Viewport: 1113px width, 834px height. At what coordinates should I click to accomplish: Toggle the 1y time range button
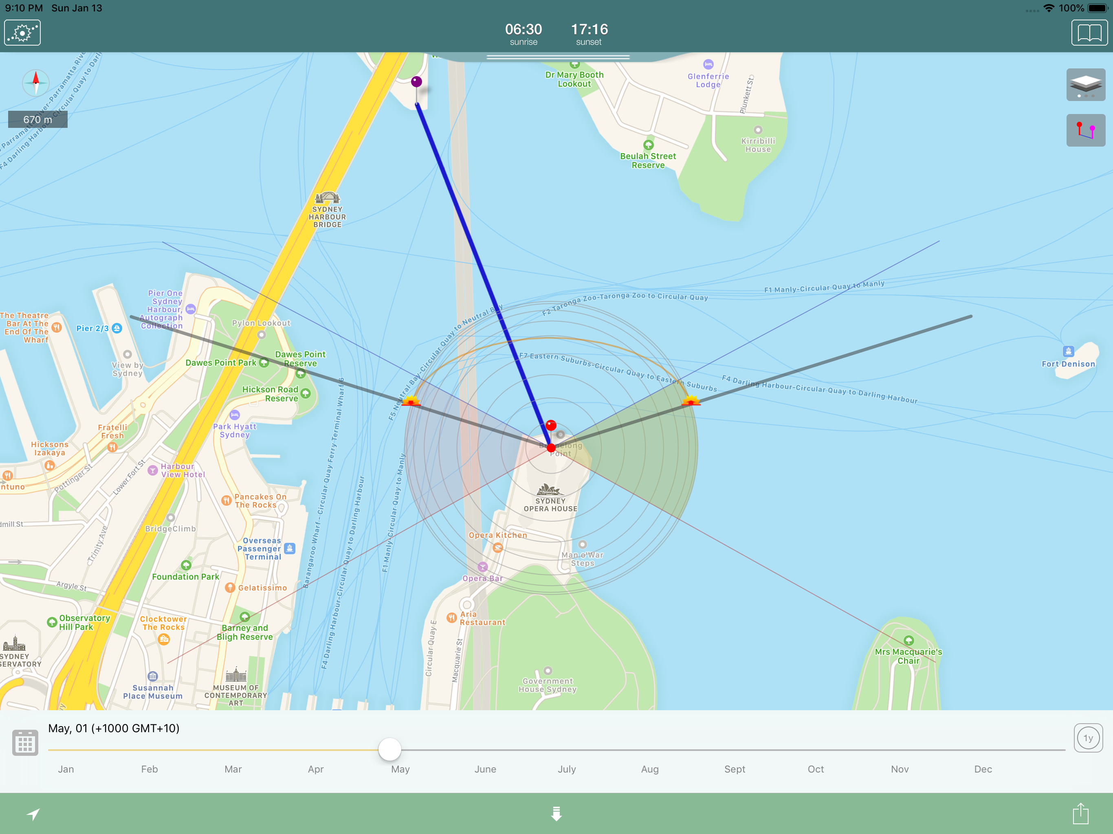(1088, 738)
